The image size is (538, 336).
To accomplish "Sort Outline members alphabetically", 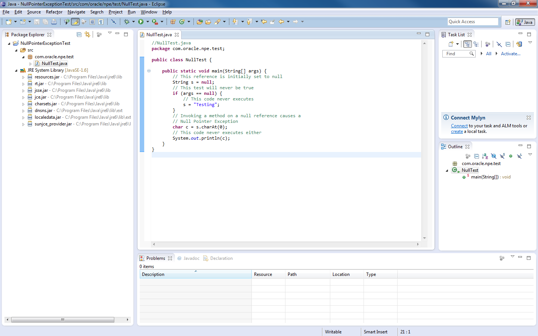I will click(x=485, y=156).
